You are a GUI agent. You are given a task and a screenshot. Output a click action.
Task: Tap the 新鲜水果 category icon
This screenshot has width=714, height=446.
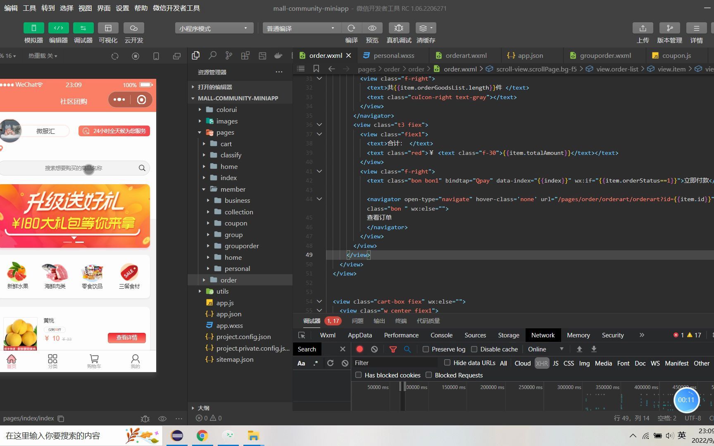17,275
